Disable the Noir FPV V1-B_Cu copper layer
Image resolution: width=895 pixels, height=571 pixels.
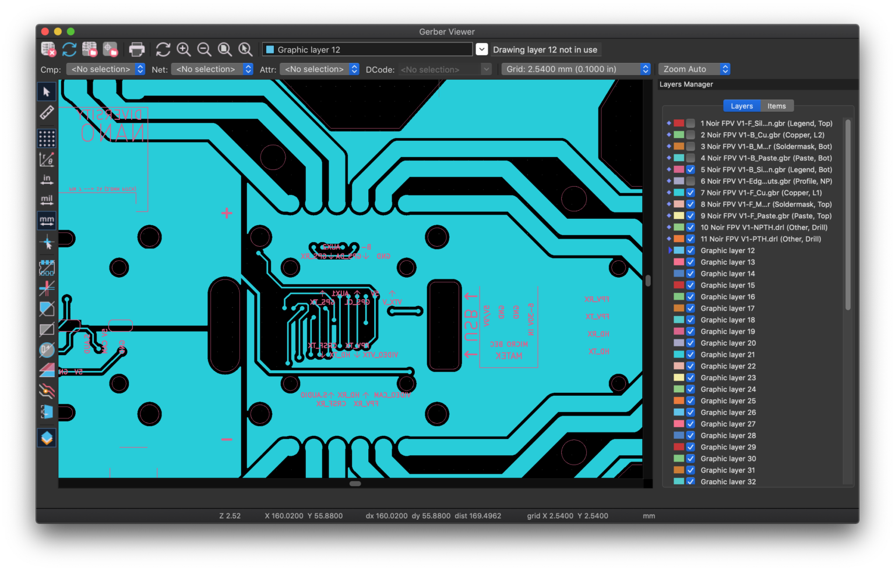tap(690, 134)
